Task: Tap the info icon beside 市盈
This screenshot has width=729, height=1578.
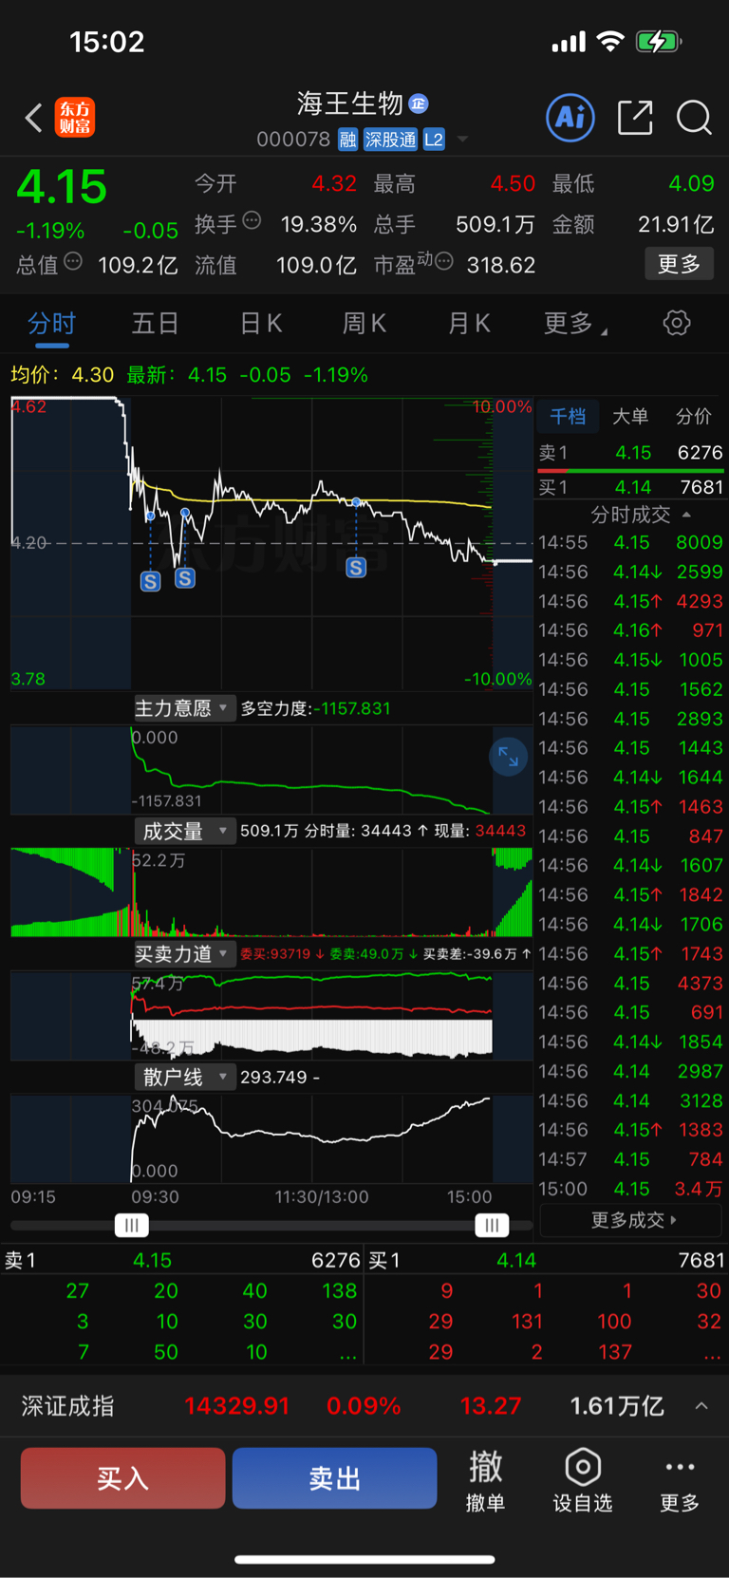Action: (x=443, y=261)
